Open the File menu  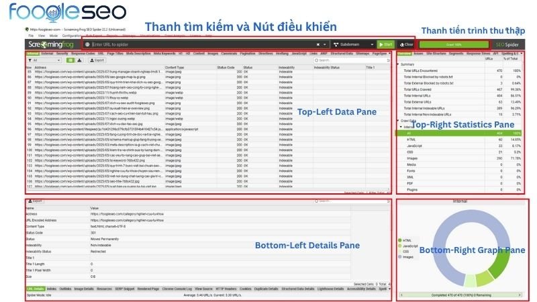(31, 36)
